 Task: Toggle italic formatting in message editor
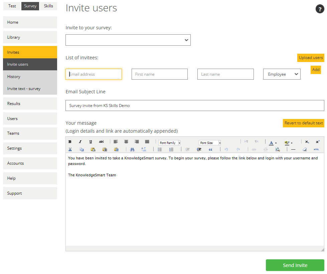point(80,142)
